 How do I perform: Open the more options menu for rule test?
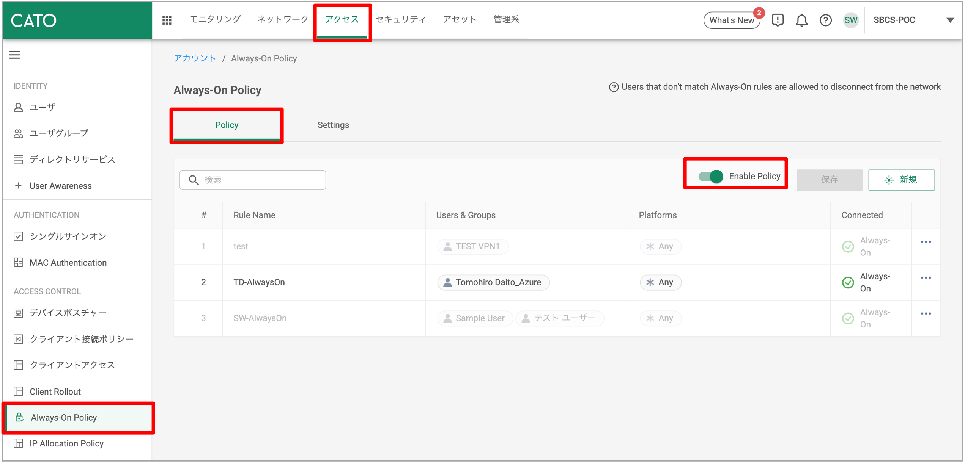pyautogui.click(x=926, y=242)
